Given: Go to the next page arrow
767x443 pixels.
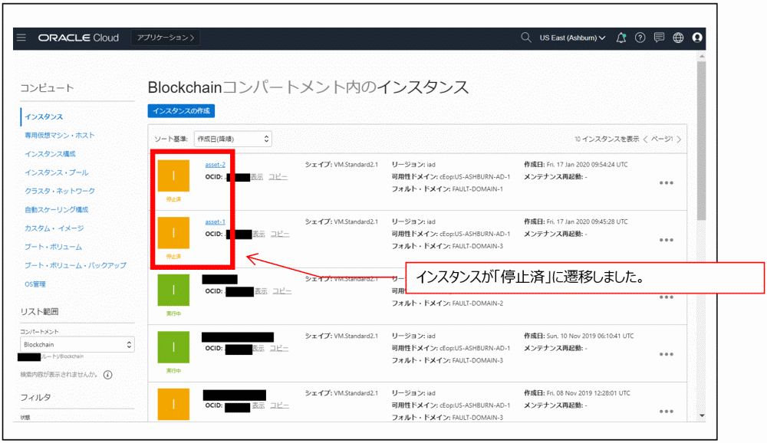Looking at the screenshot, I should [x=679, y=139].
